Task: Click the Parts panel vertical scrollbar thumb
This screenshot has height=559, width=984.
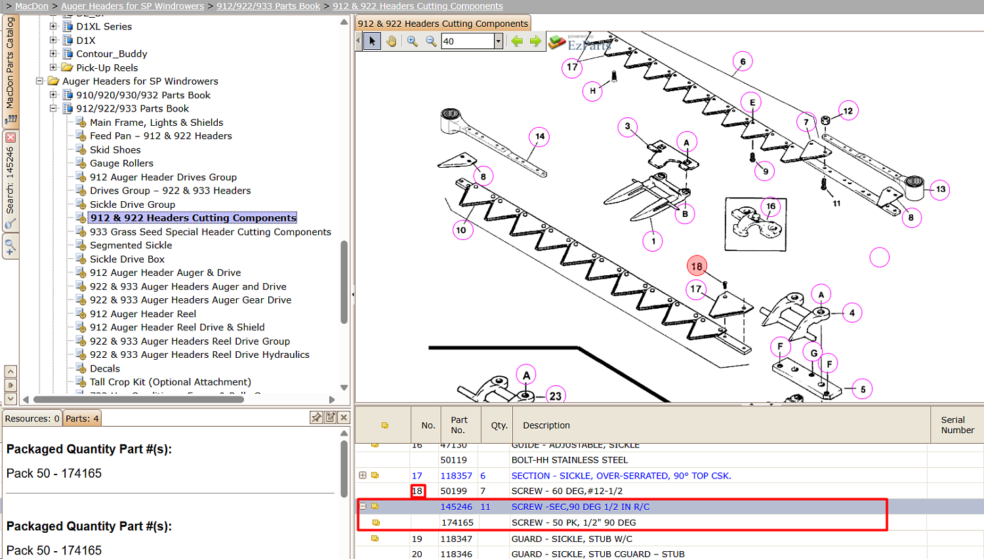Action: pos(344,469)
